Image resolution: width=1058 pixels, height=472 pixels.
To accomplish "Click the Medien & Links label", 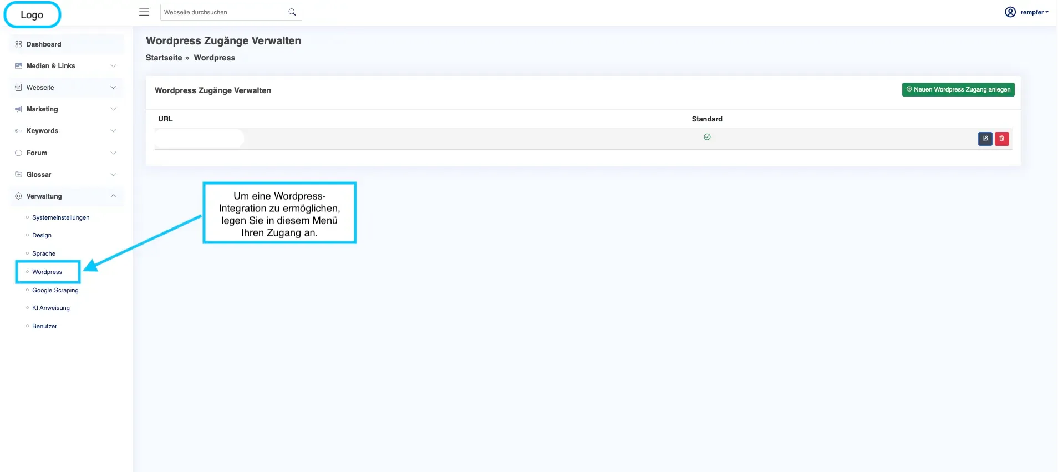I will point(50,66).
